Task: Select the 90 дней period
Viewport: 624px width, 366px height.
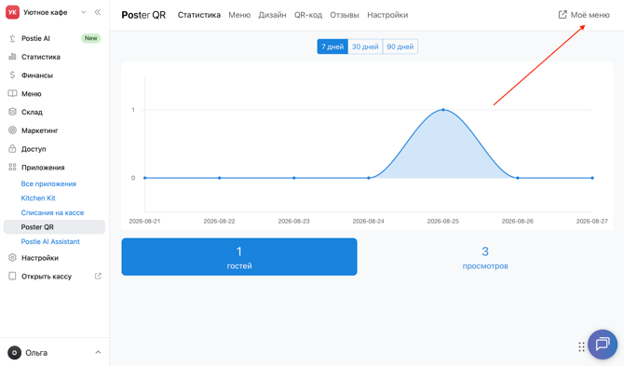Action: (400, 47)
